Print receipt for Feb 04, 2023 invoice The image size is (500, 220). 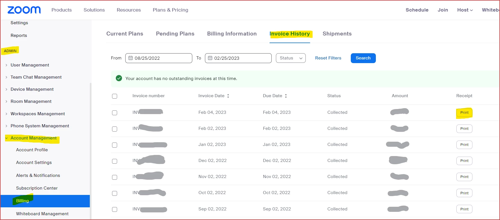click(464, 113)
